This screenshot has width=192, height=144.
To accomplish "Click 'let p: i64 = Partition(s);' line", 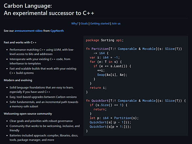I will point(114,118).
